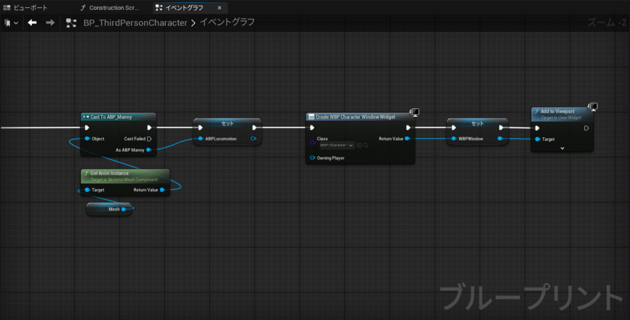The width and height of the screenshot is (630, 320).
Task: Click Return Value pin of Get Anim Instance
Action: click(162, 190)
